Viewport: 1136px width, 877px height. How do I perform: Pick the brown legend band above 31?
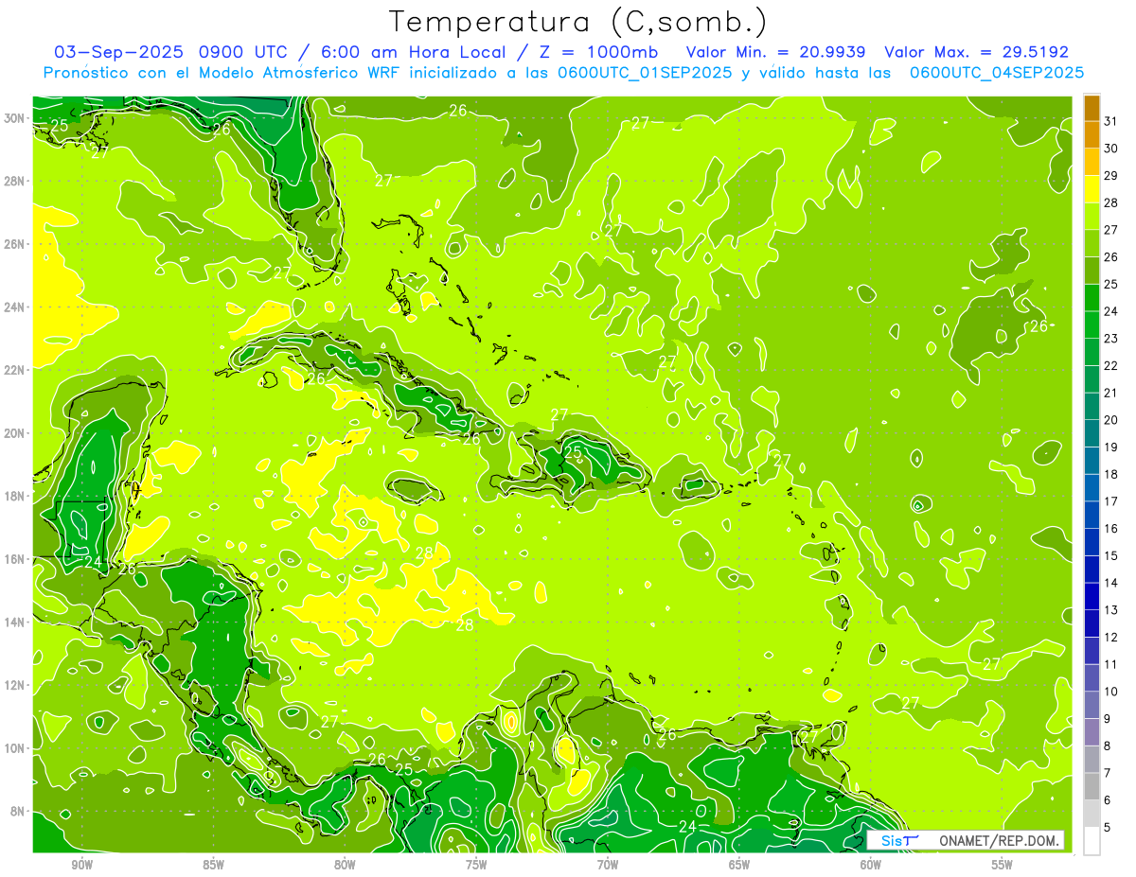(1092, 108)
